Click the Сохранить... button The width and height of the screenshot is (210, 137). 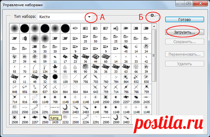pyautogui.click(x=184, y=41)
